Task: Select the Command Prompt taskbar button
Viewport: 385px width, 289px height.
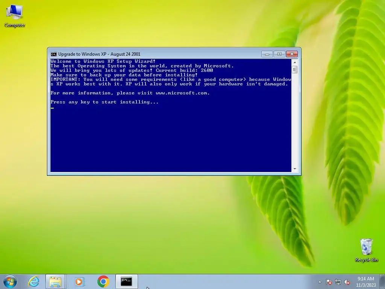Action: tap(126, 281)
